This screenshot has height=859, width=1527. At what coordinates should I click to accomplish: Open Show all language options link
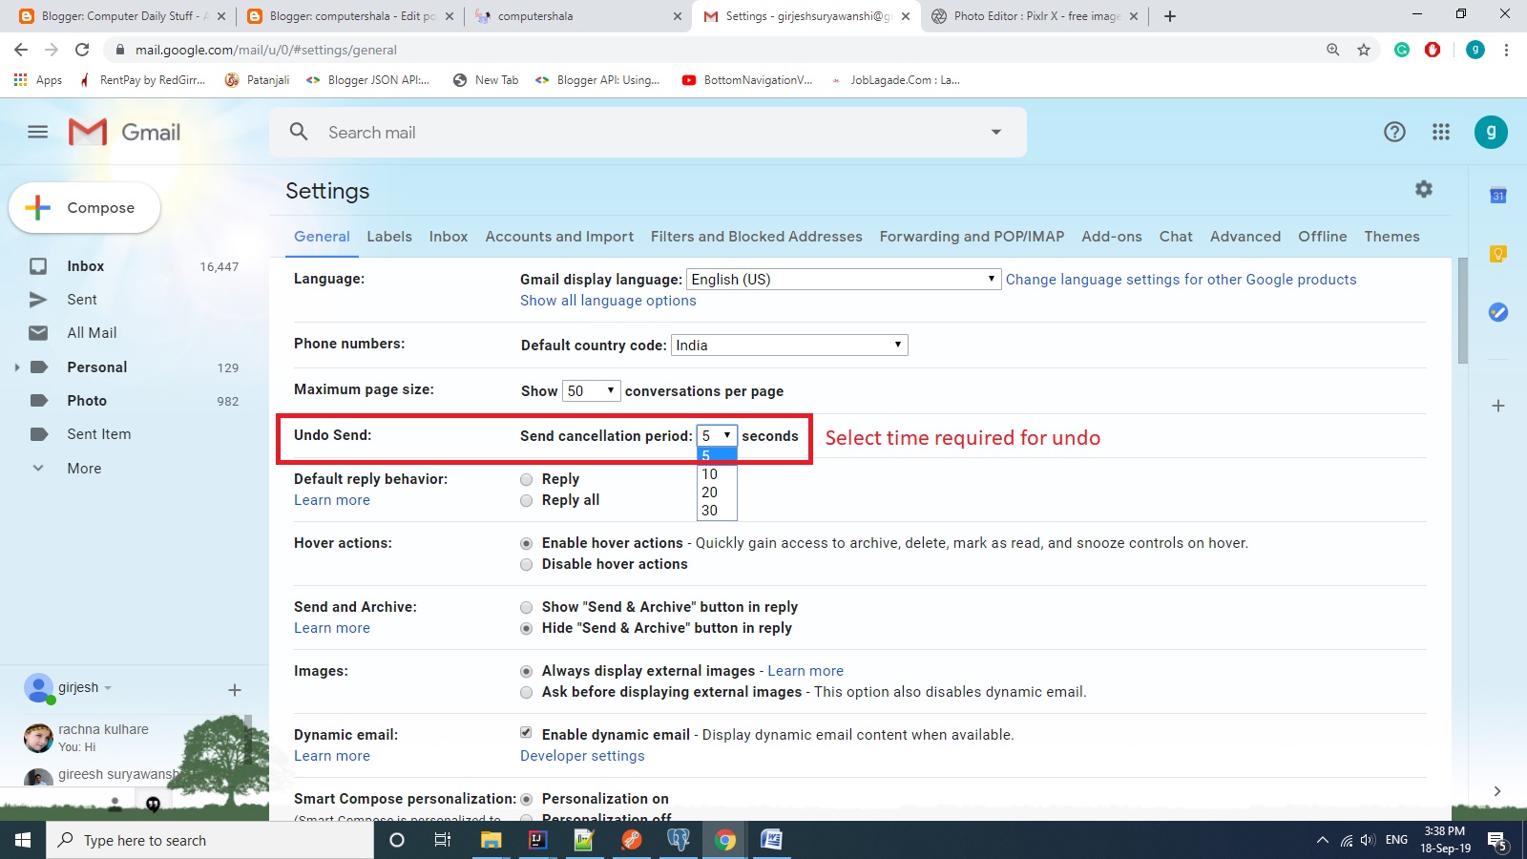pyautogui.click(x=608, y=301)
